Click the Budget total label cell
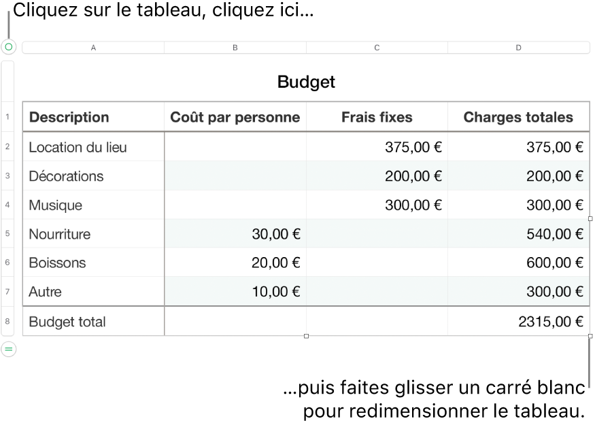The image size is (595, 423). tap(93, 322)
